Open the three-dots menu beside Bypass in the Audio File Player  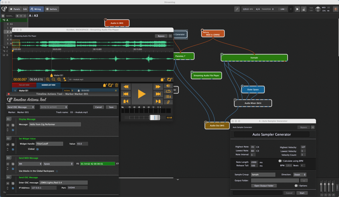170,36
